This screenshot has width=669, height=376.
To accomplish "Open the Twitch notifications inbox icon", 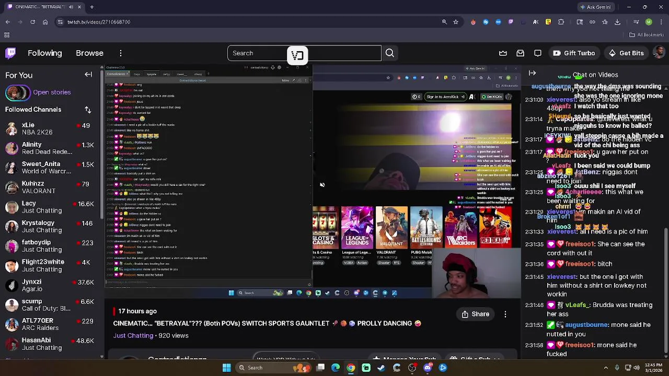I will [521, 53].
